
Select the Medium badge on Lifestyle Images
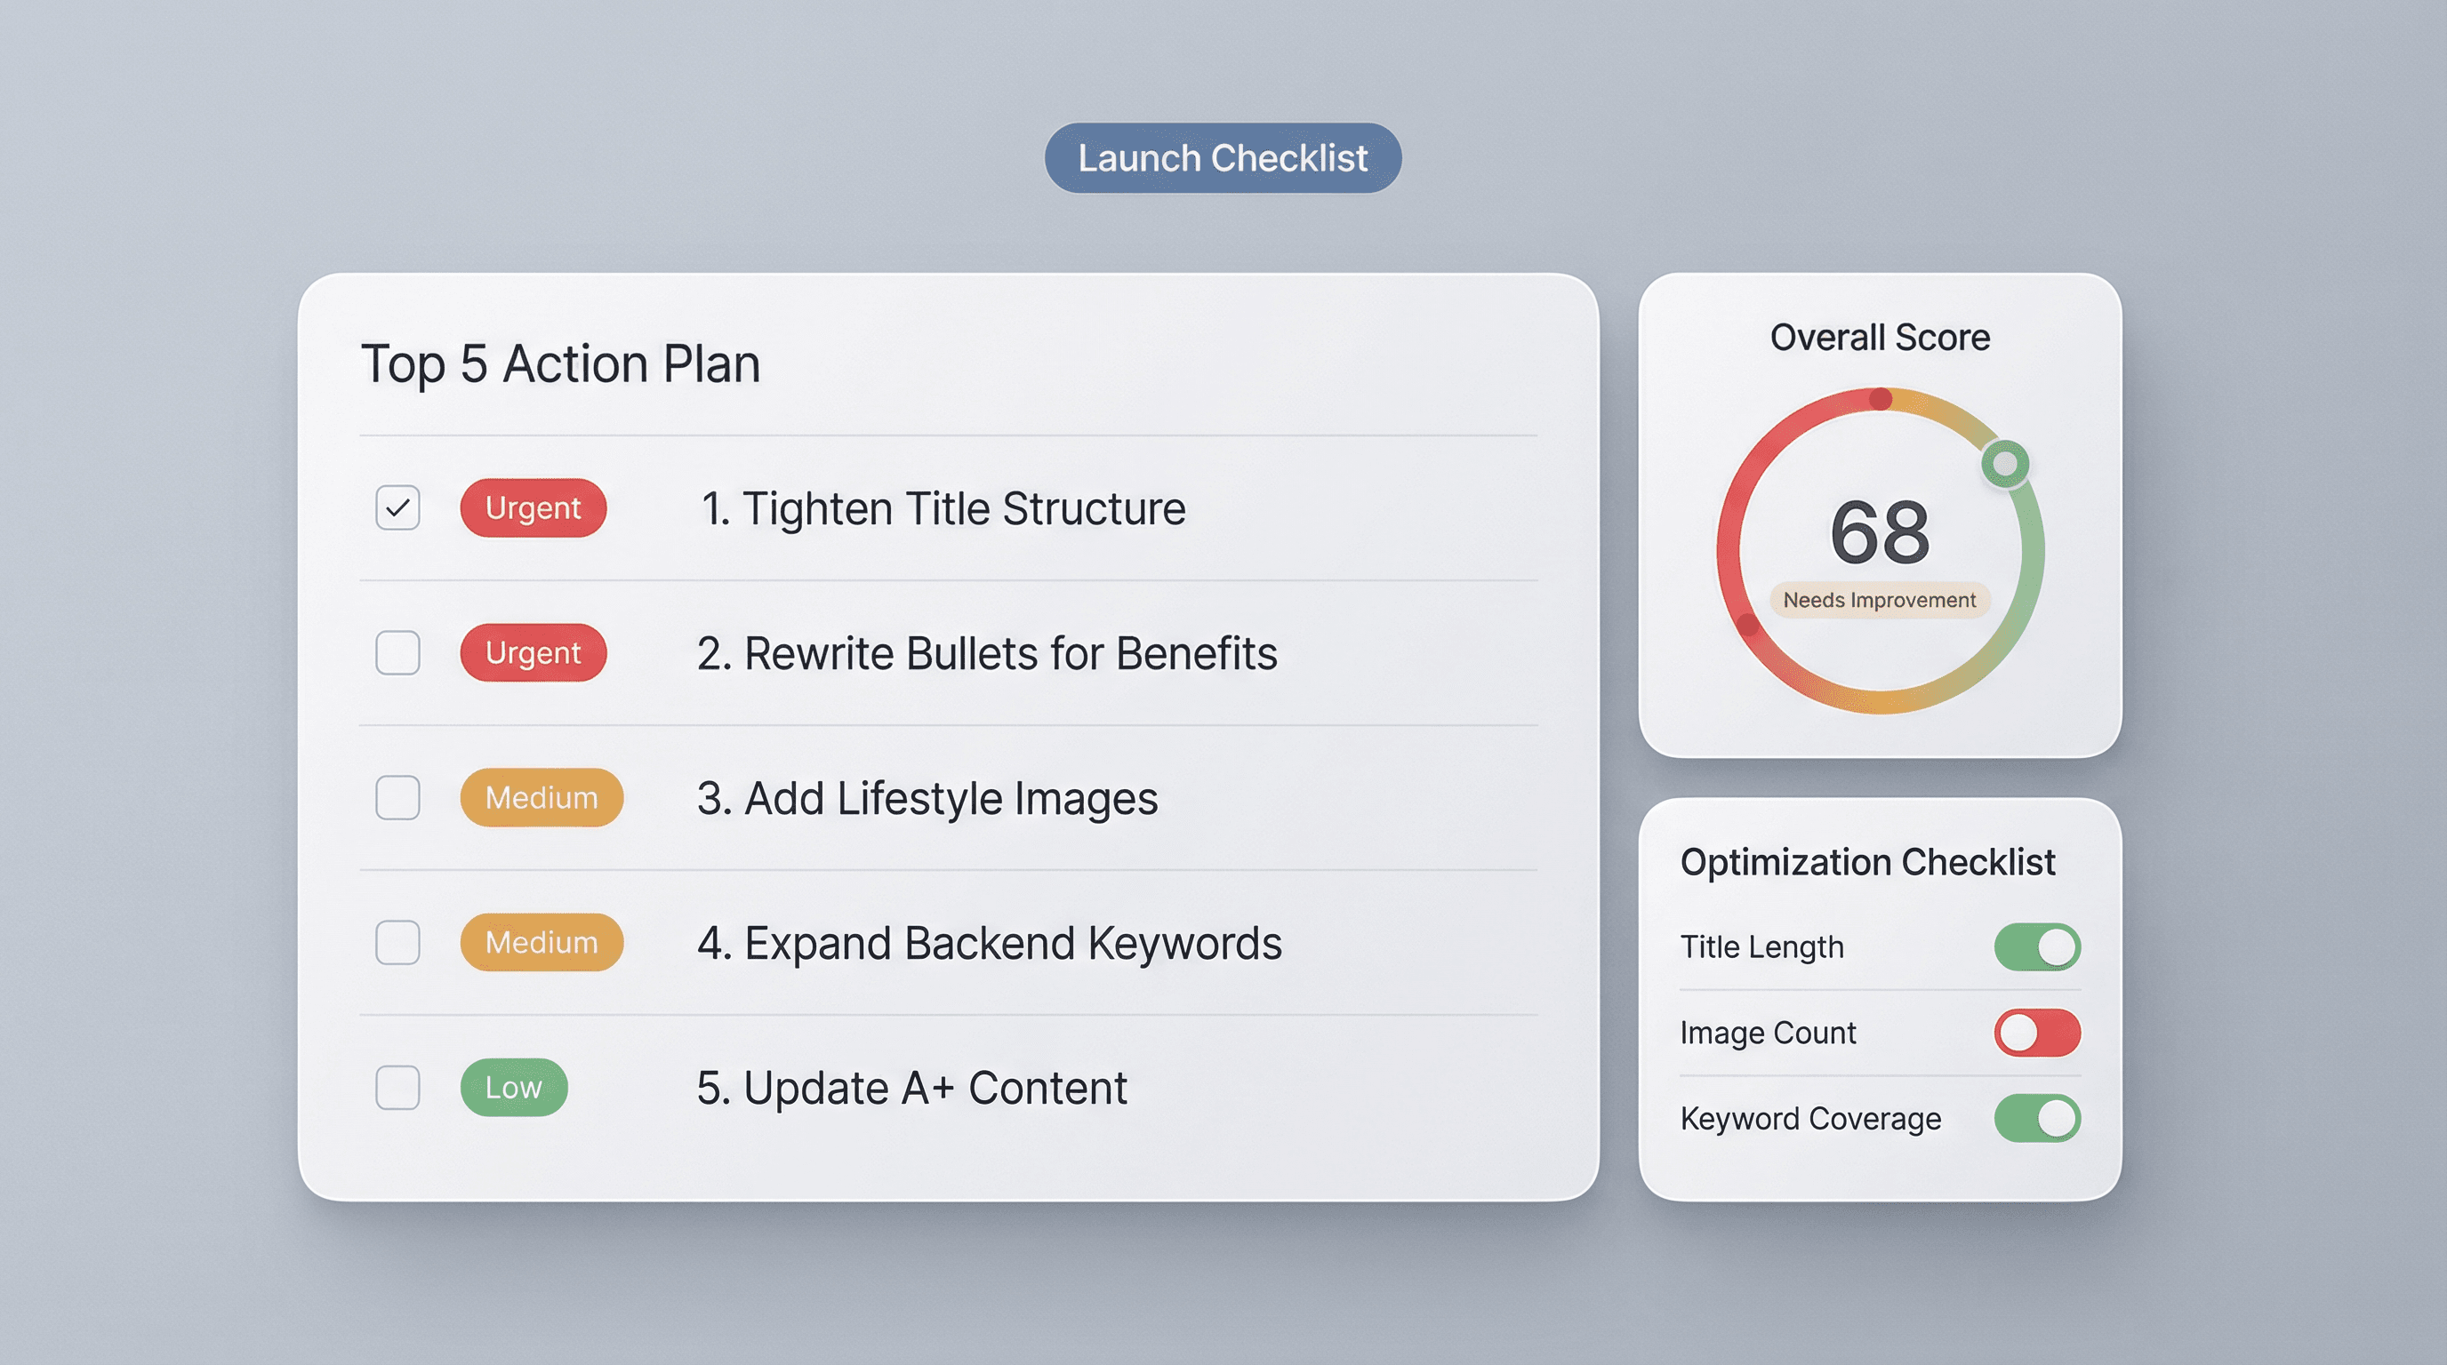542,797
